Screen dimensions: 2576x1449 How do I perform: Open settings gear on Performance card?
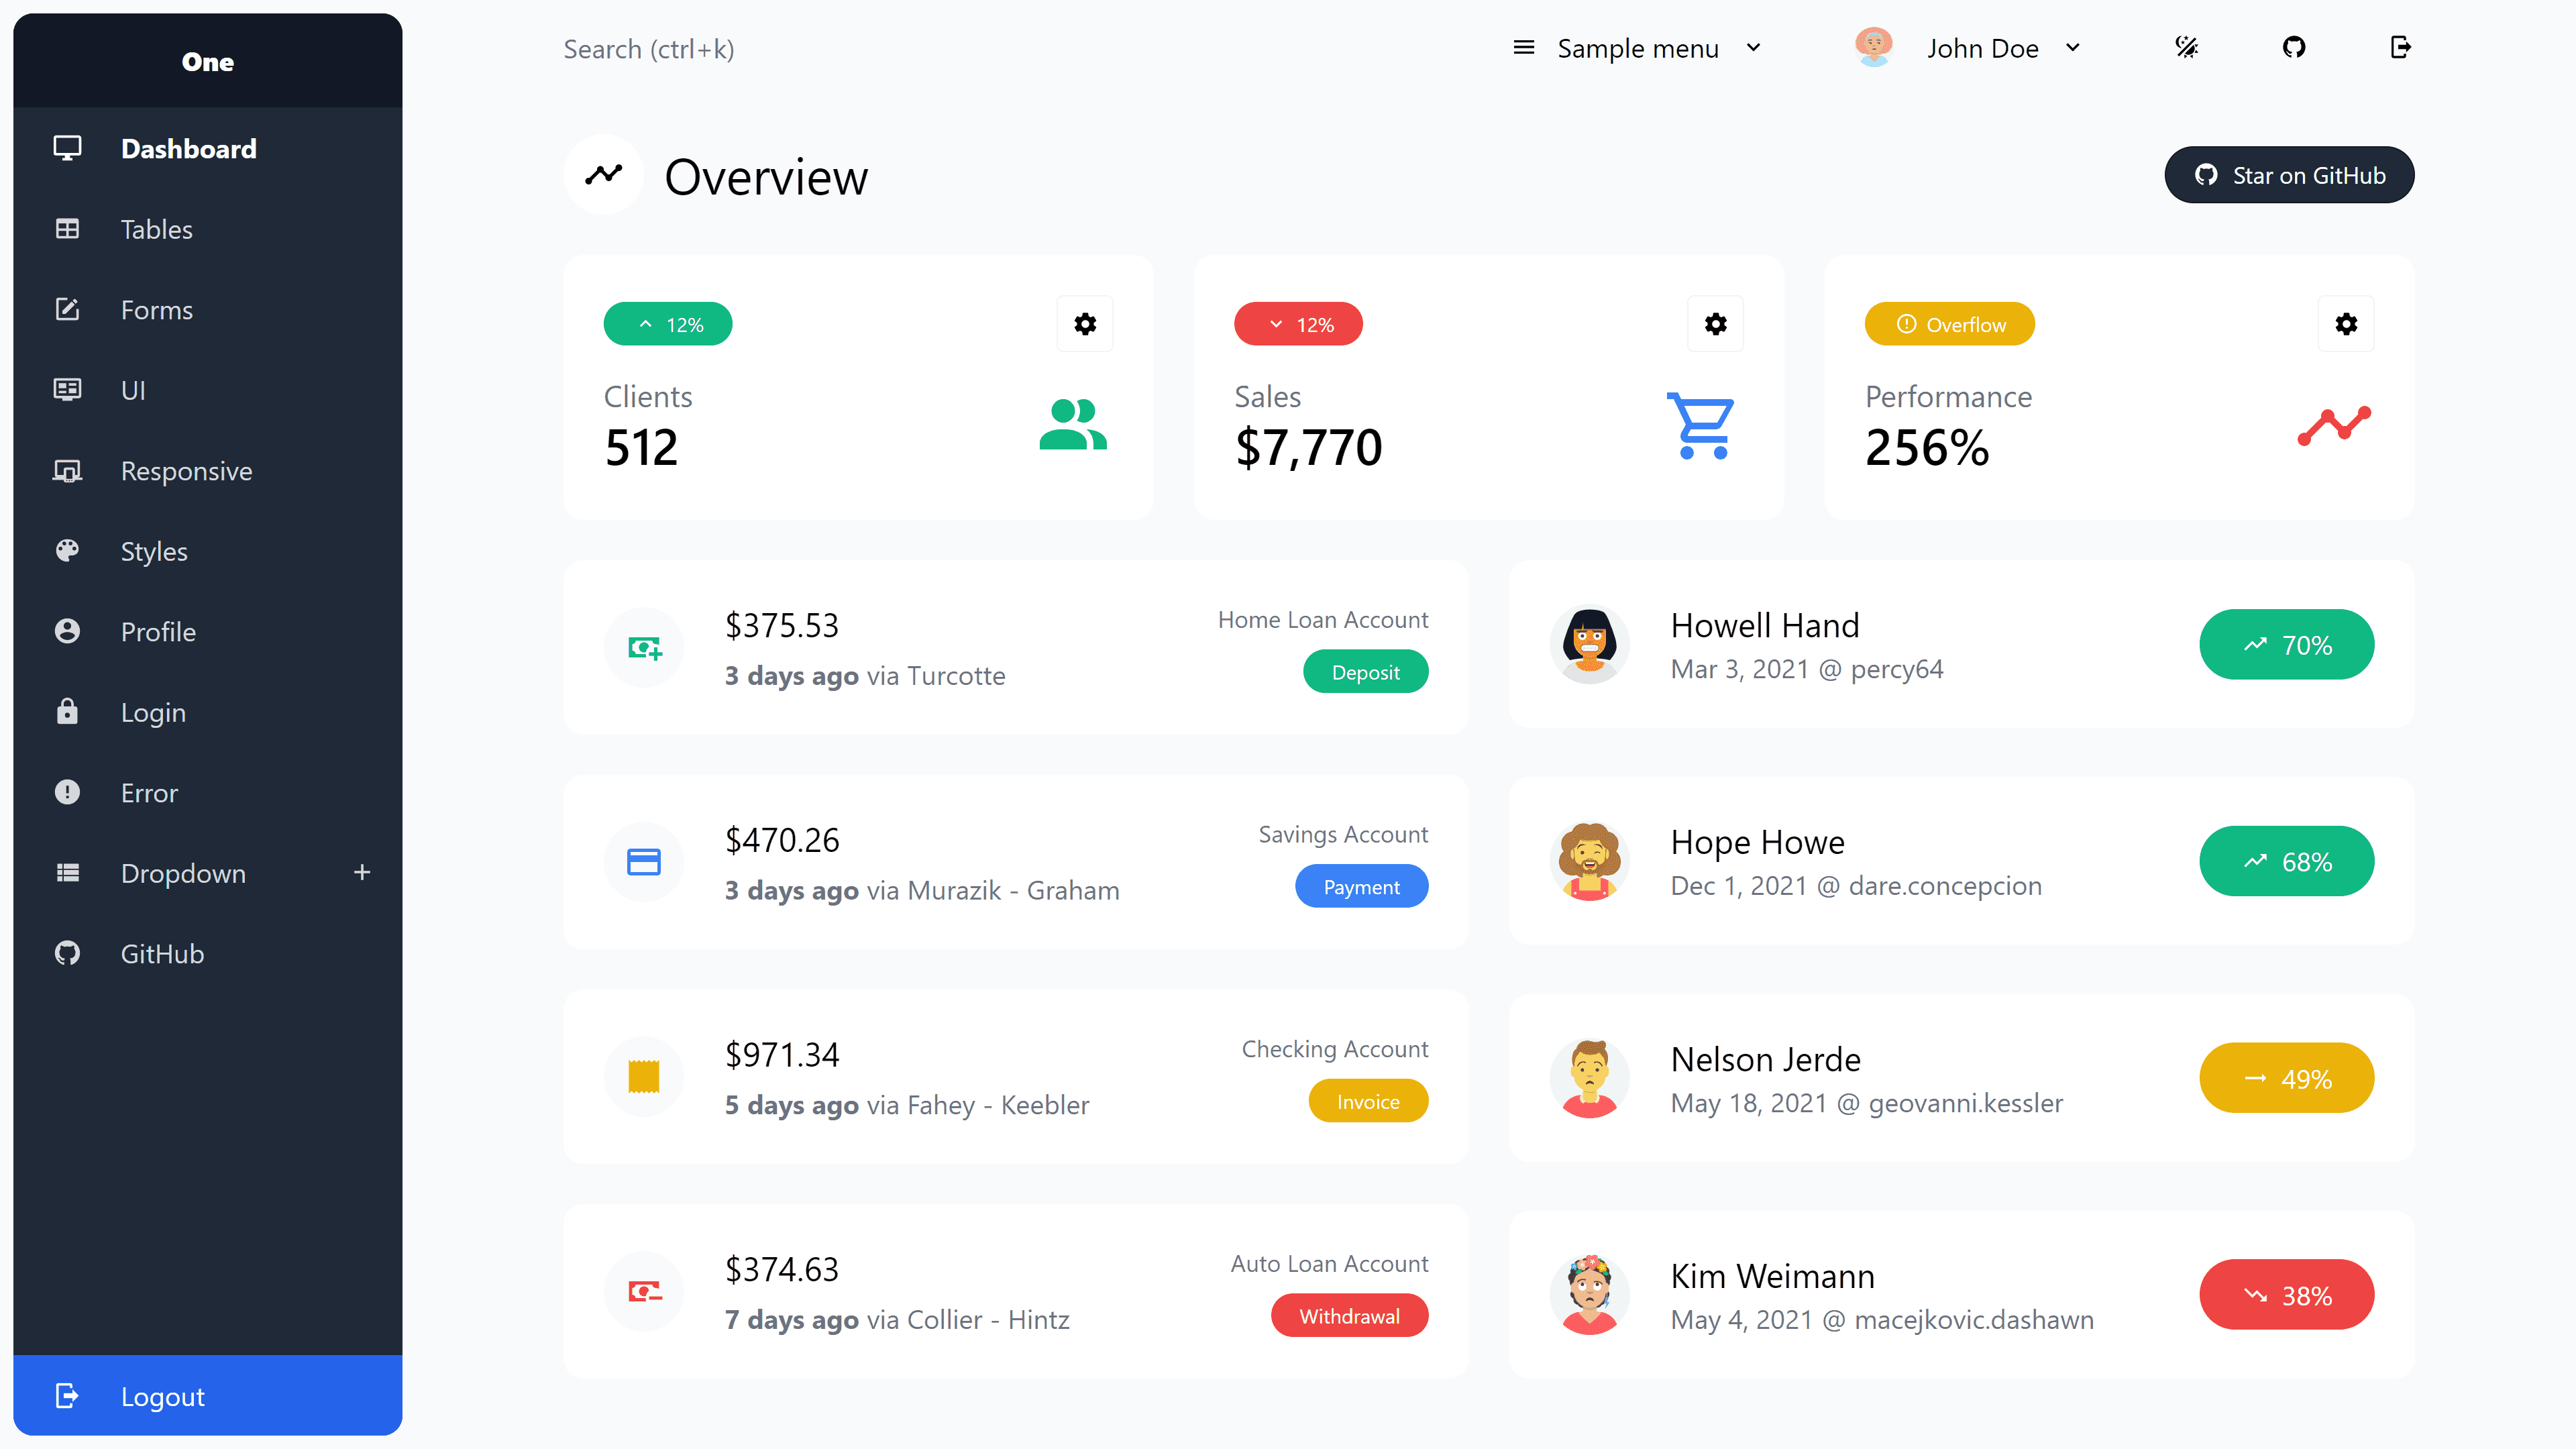tap(2346, 323)
